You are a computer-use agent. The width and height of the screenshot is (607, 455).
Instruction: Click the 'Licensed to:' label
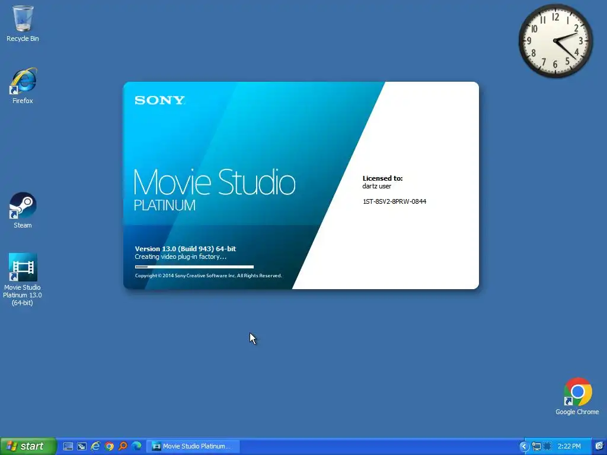tap(382, 178)
